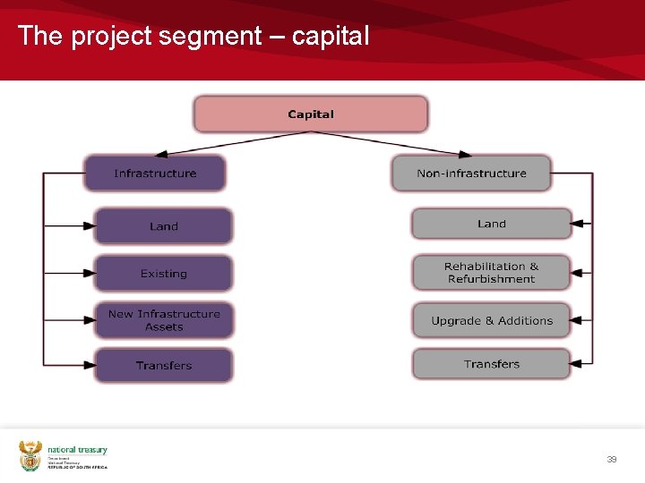Click the gray Land box under Non-infrastructure
The image size is (645, 483).
[x=492, y=224]
